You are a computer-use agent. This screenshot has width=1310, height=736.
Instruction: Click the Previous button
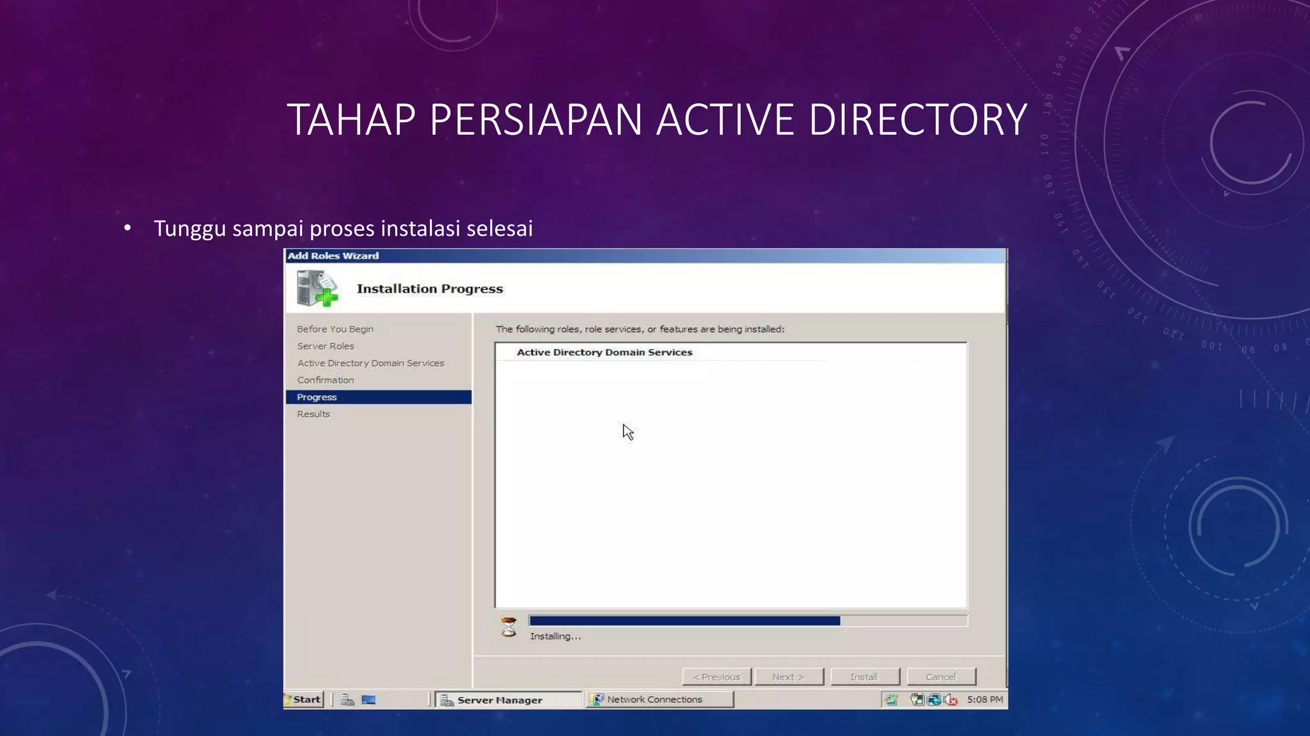pyautogui.click(x=716, y=677)
